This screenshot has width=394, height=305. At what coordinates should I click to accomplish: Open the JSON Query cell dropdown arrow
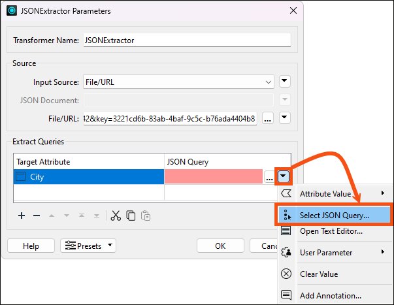point(282,176)
